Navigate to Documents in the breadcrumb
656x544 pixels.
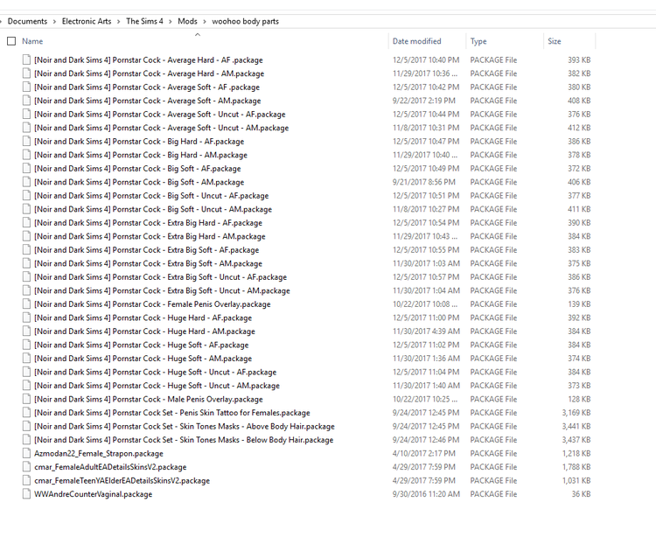[27, 21]
